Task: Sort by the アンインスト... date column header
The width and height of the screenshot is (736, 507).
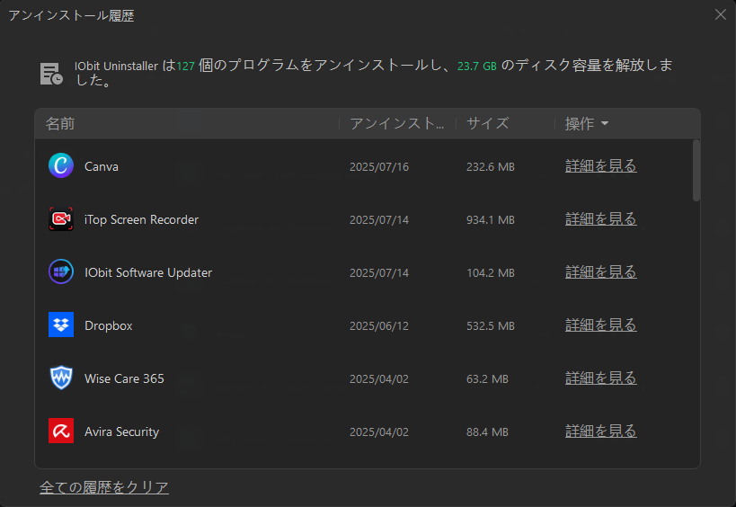Action: click(x=396, y=123)
